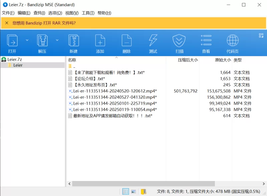Select 【来了就能下载和观看！纯免费！】.txt file
267x196 pixels.
pyautogui.click(x=109, y=72)
